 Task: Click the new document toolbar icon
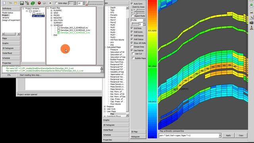tap(4, 3)
